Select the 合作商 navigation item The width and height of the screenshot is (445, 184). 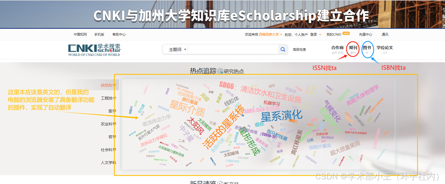tap(337, 49)
